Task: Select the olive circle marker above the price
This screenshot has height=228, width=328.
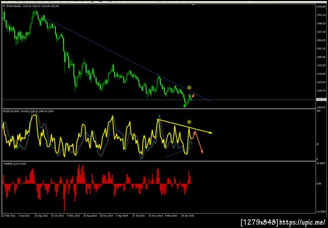Action: 189,87
